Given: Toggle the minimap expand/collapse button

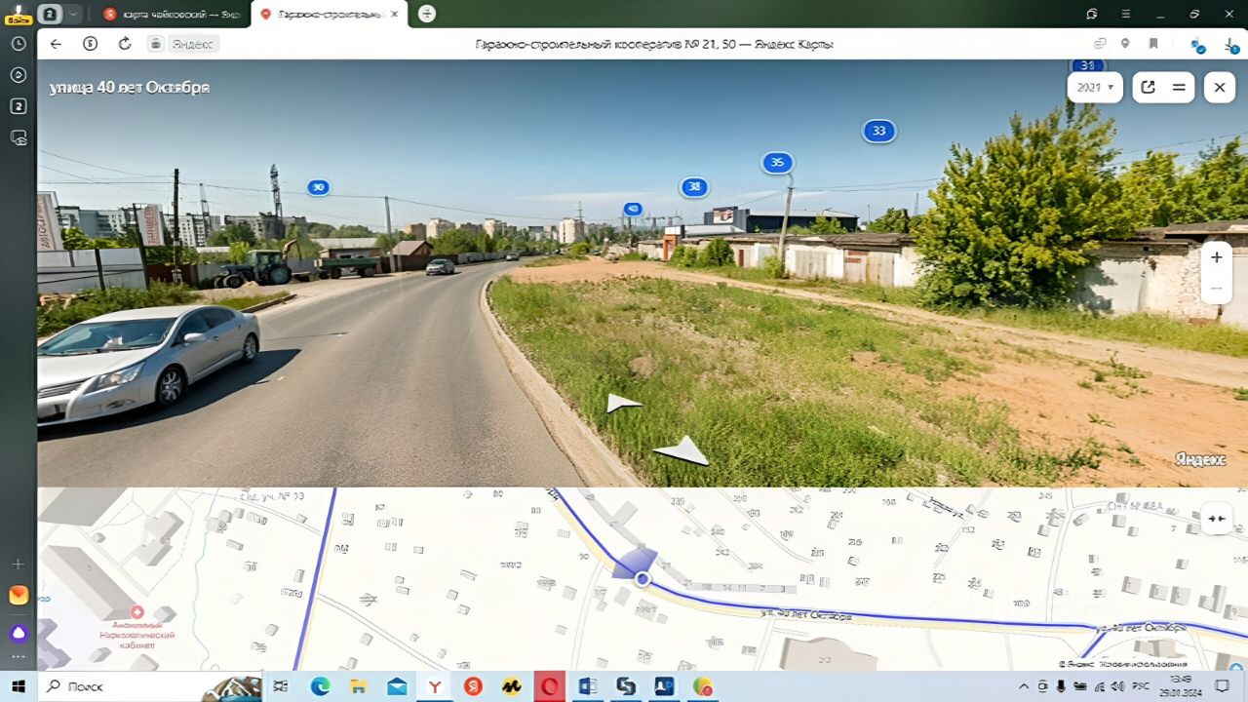Looking at the screenshot, I should point(1216,519).
